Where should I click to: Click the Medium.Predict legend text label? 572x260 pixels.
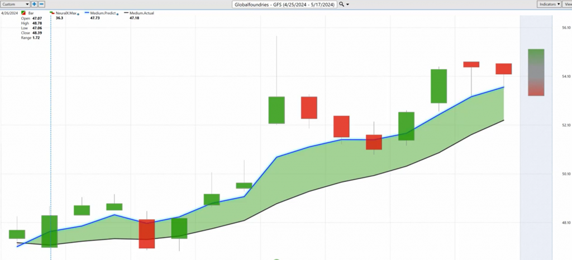tap(103, 12)
